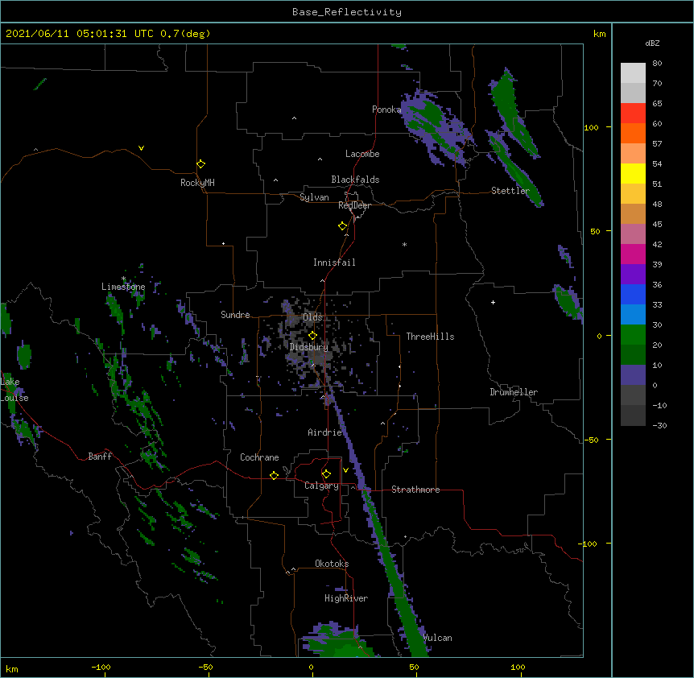Click the Banff label

pyautogui.click(x=100, y=457)
